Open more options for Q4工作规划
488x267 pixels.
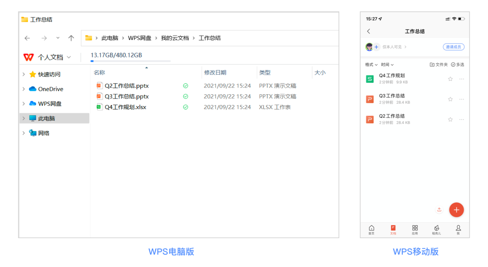click(x=462, y=79)
